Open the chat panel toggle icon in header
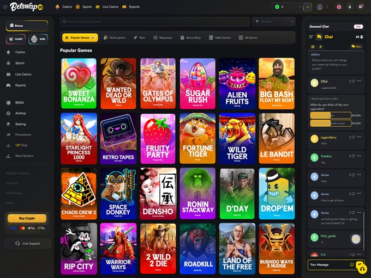Viewport: 371px width, 278px height. tap(361, 7)
